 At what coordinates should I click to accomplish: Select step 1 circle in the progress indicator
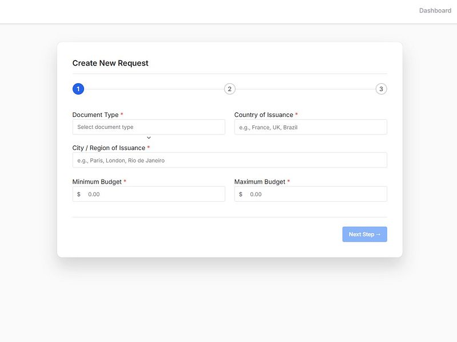click(78, 89)
